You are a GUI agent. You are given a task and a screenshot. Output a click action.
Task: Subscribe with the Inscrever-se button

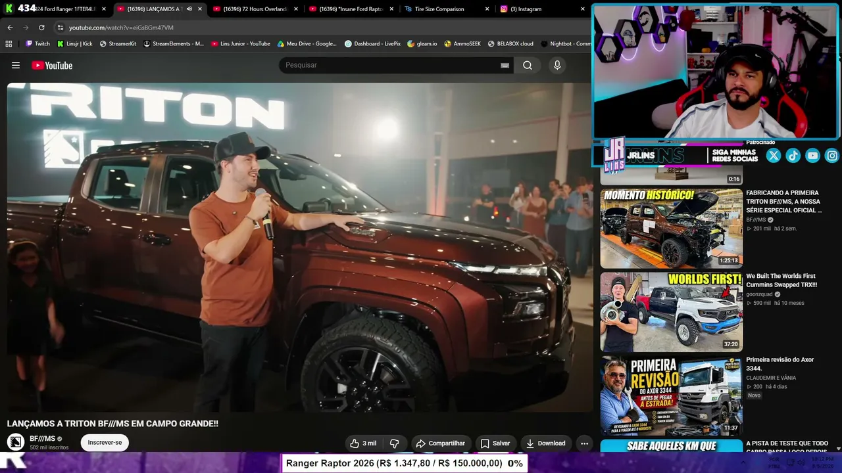click(105, 443)
